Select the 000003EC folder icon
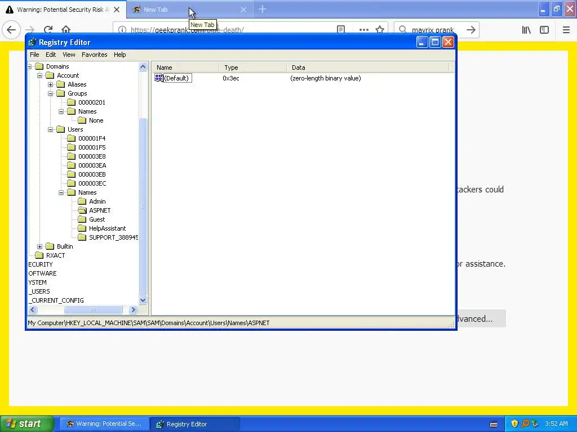Image resolution: width=577 pixels, height=432 pixels. point(71,183)
